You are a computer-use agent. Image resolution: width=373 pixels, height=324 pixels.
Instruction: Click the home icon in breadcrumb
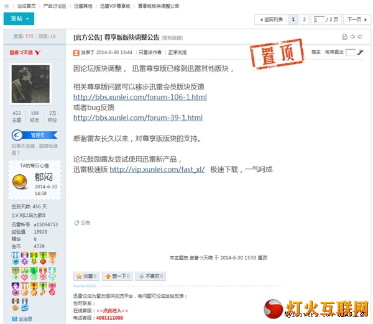(7, 6)
